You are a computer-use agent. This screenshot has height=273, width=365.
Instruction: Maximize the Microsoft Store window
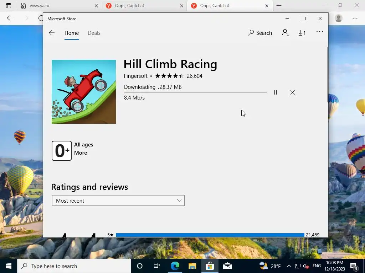pos(304,18)
